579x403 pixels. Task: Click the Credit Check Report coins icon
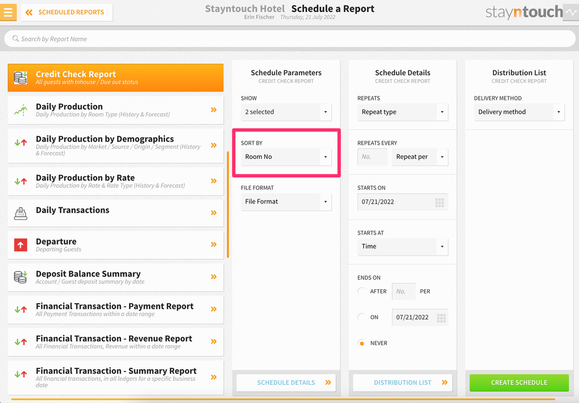pyautogui.click(x=21, y=77)
